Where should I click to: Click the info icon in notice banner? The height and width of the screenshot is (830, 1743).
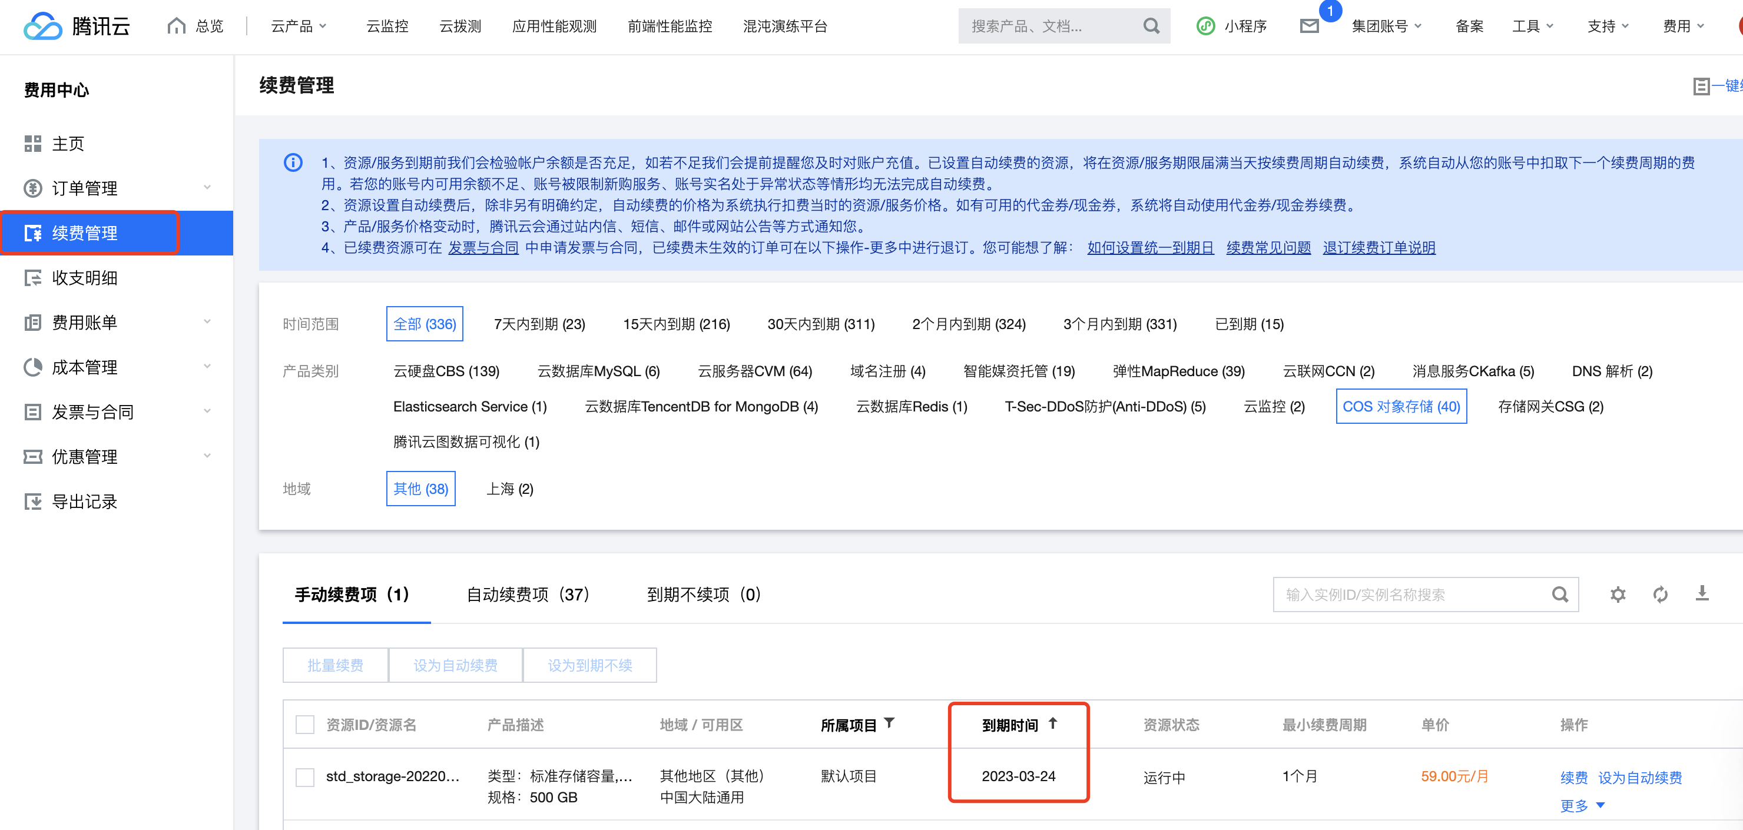[293, 162]
